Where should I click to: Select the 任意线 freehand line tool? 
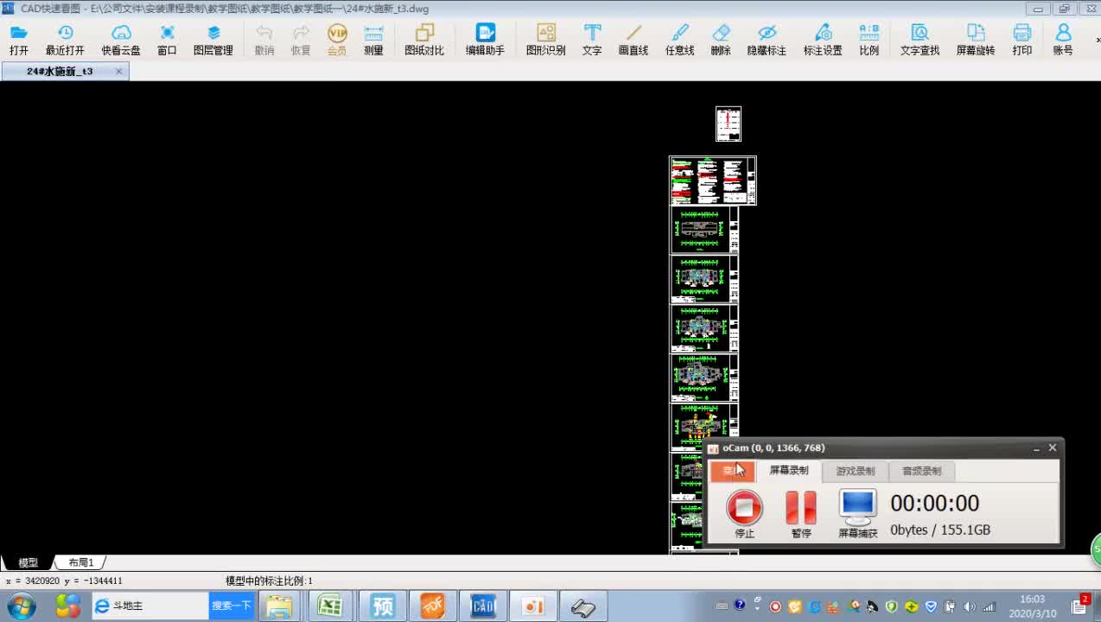680,40
